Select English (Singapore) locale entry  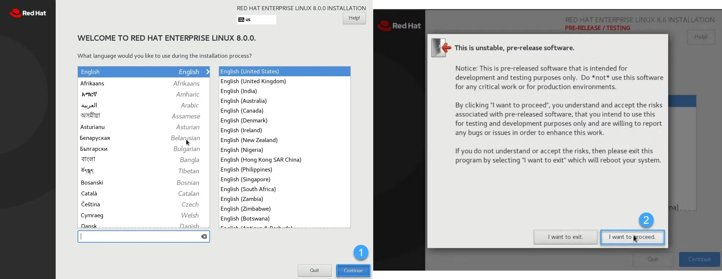tap(285, 179)
